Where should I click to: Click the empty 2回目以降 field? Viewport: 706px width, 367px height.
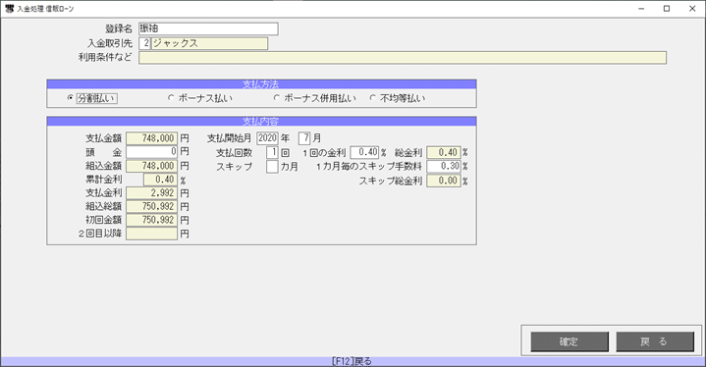click(x=152, y=234)
